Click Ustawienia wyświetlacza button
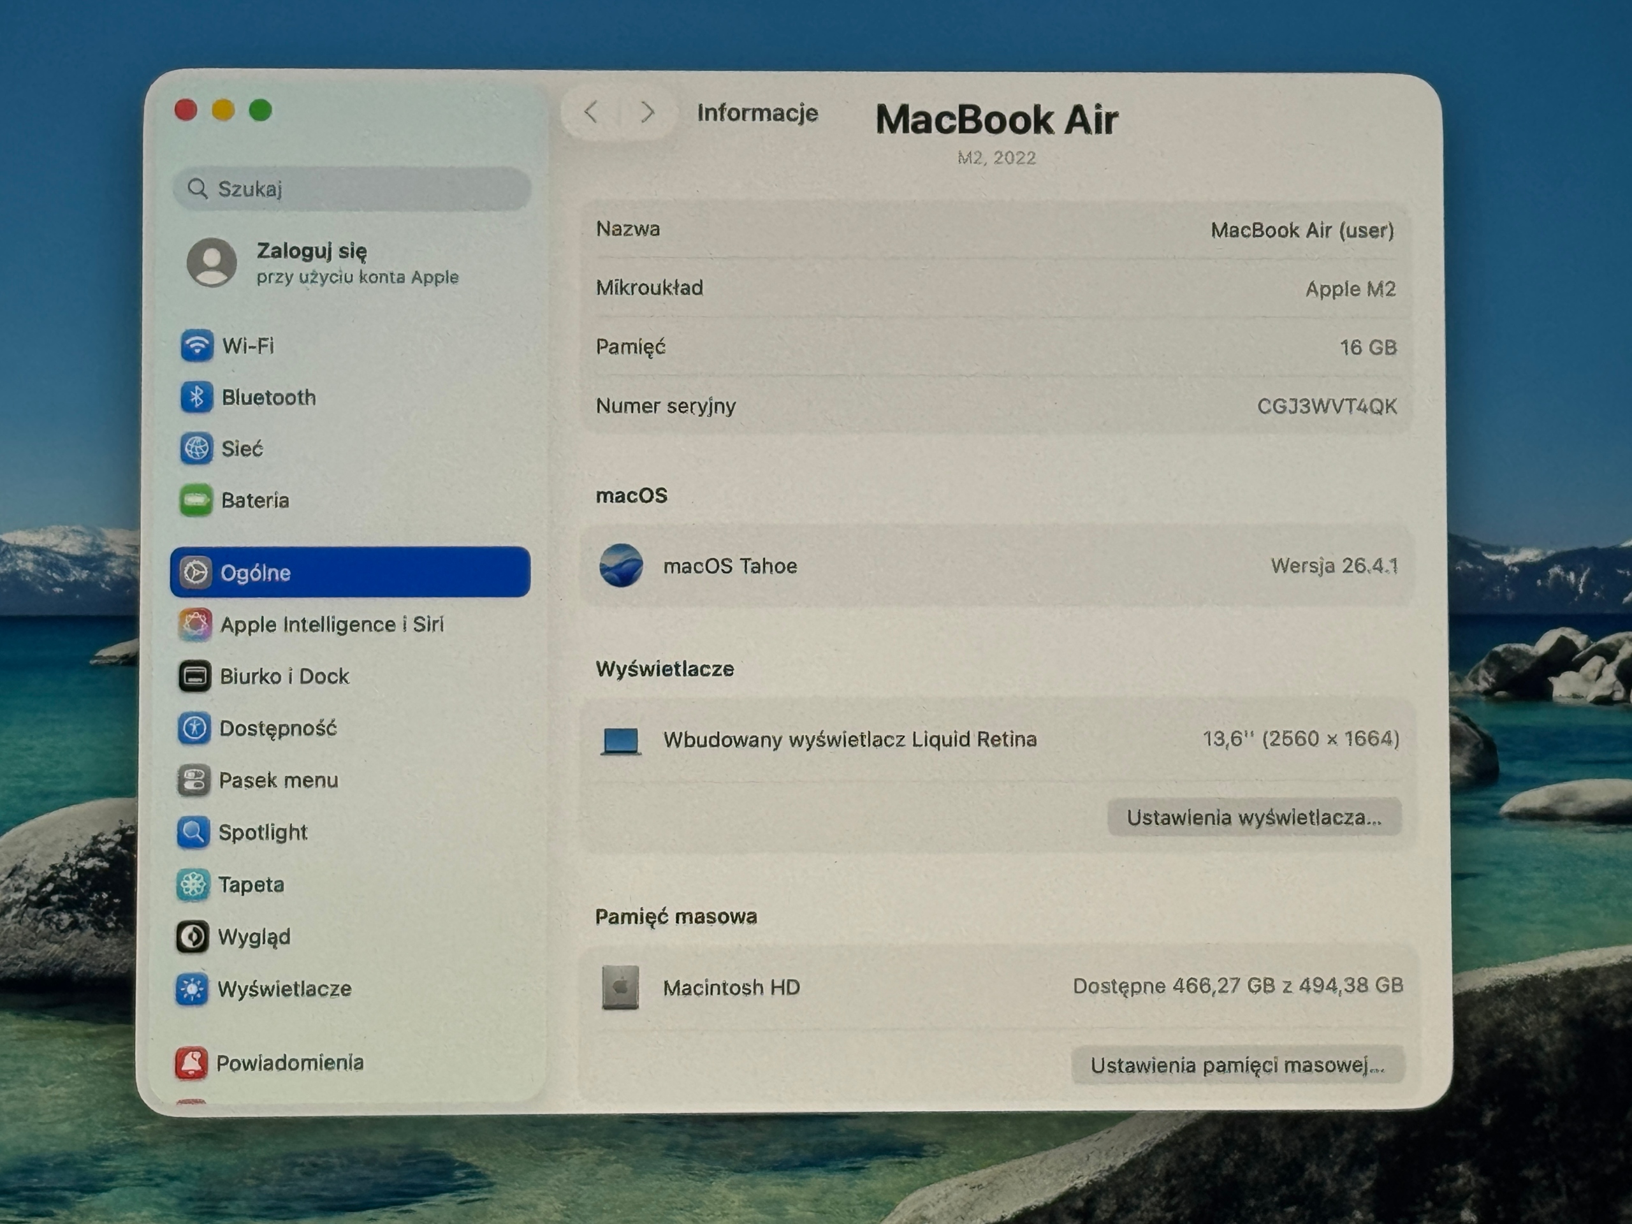The height and width of the screenshot is (1224, 1632). (x=1254, y=817)
